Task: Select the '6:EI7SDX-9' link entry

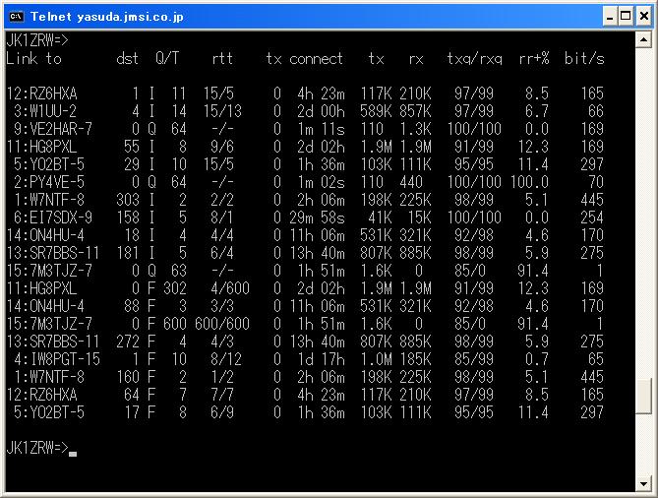Action: click(53, 218)
